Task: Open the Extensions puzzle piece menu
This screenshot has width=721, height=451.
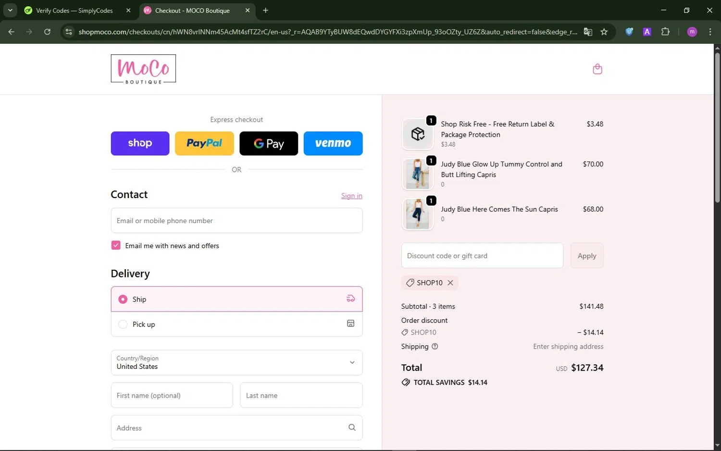Action: click(665, 32)
